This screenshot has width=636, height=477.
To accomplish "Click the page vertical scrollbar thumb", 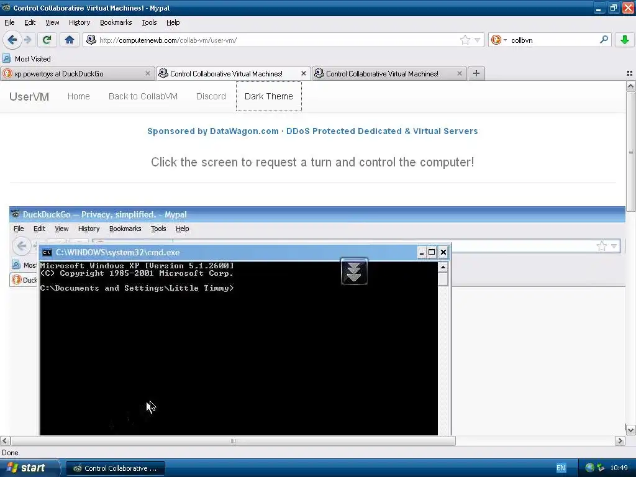I will 630,152.
